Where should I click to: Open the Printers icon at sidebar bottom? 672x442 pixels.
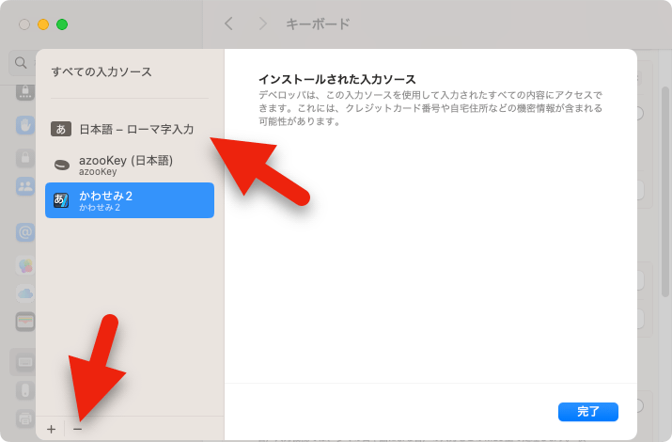[25, 418]
